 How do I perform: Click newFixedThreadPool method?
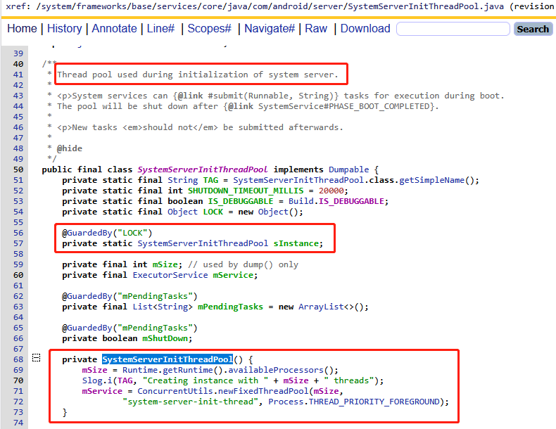pos(263,391)
